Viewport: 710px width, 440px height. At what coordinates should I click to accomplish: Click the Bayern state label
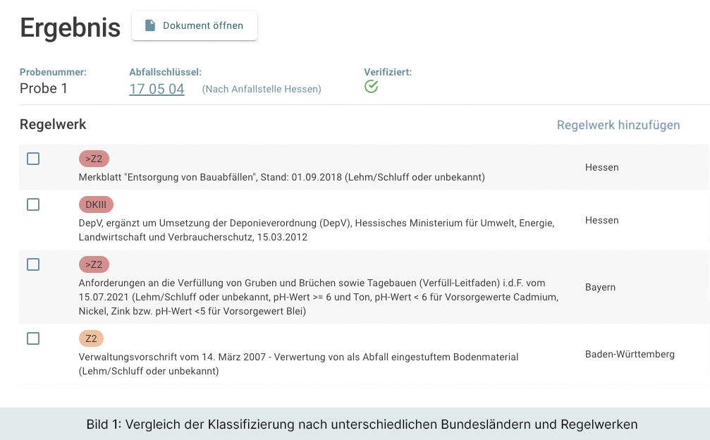click(x=600, y=288)
